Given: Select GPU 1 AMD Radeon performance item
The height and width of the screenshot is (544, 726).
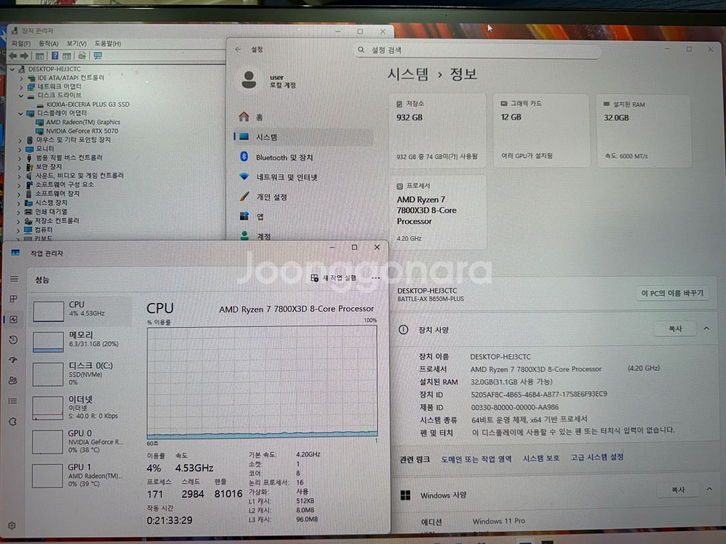Looking at the screenshot, I should 81,475.
